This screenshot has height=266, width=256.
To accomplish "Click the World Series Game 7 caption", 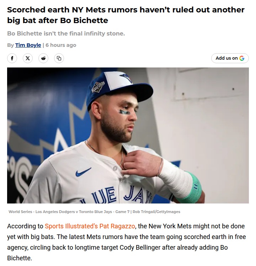I will (69, 212).
